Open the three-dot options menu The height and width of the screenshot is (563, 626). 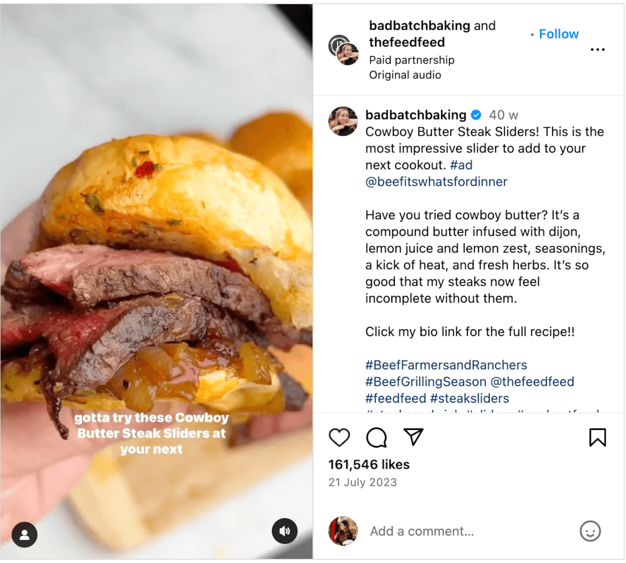[x=598, y=50]
